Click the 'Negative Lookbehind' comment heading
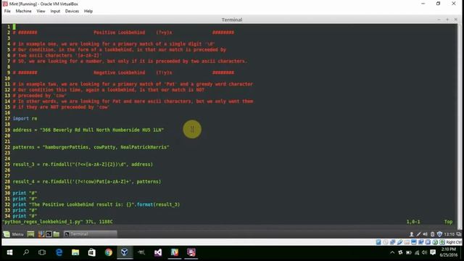The height and width of the screenshot is (261, 464). click(119, 72)
